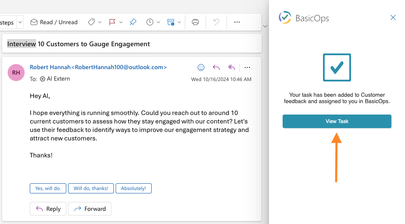Click the Forward button below message

pos(90,209)
